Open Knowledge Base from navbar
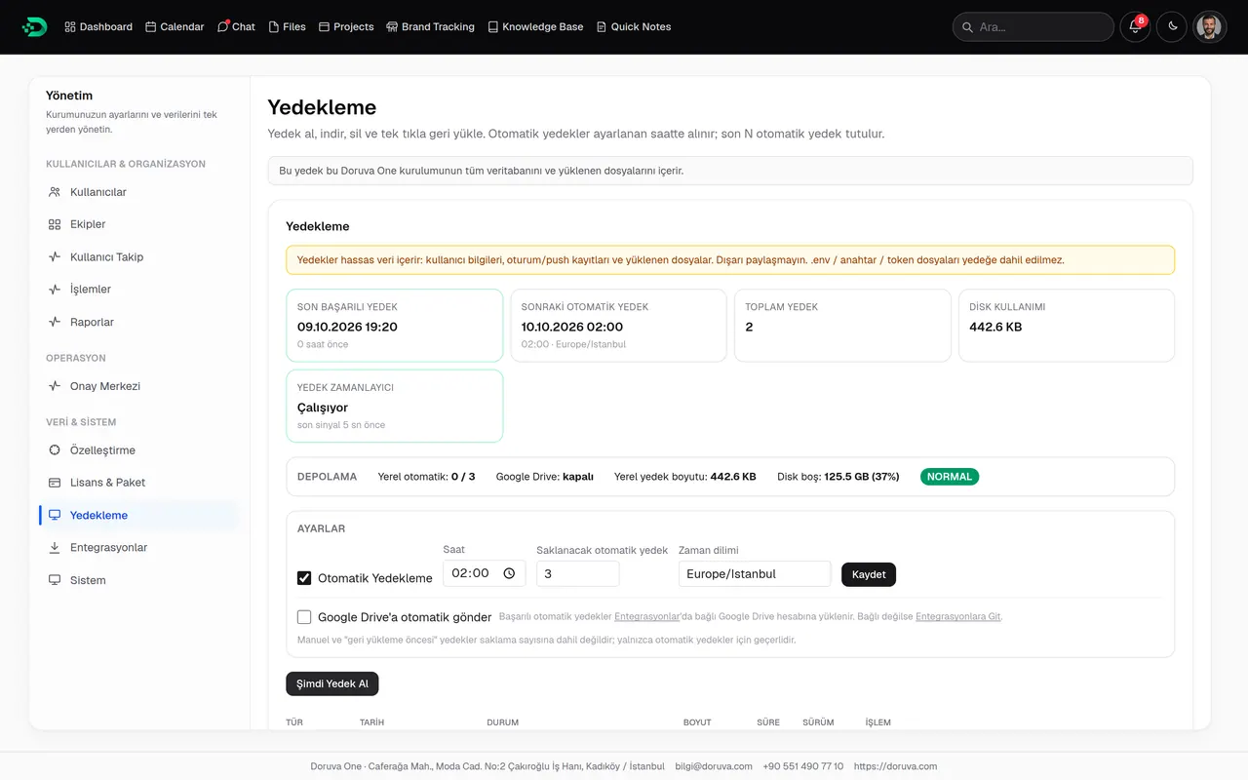1248x780 pixels. [535, 27]
